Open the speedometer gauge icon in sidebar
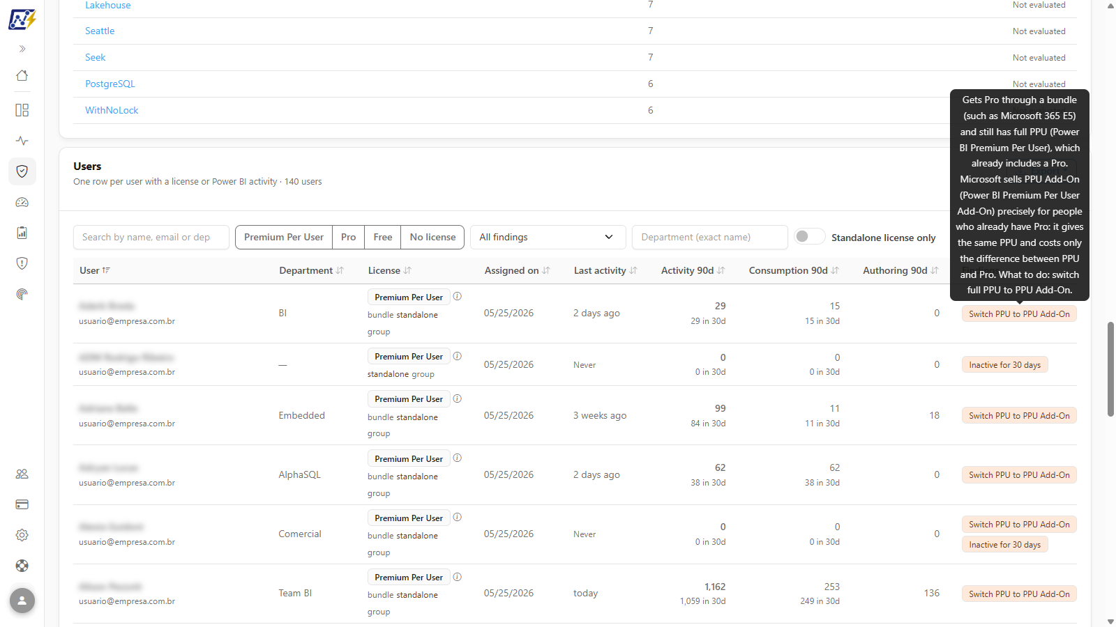This screenshot has width=1116, height=627. point(22,202)
